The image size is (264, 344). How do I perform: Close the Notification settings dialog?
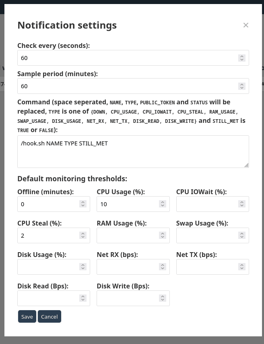pos(245,25)
